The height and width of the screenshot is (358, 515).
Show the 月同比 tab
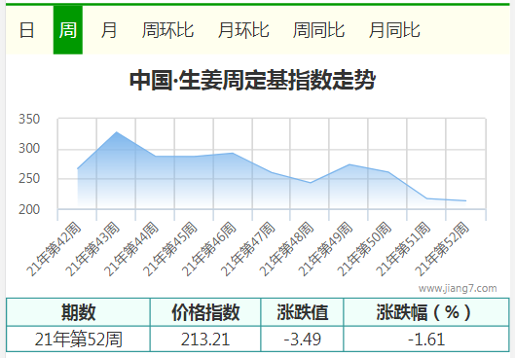(394, 30)
